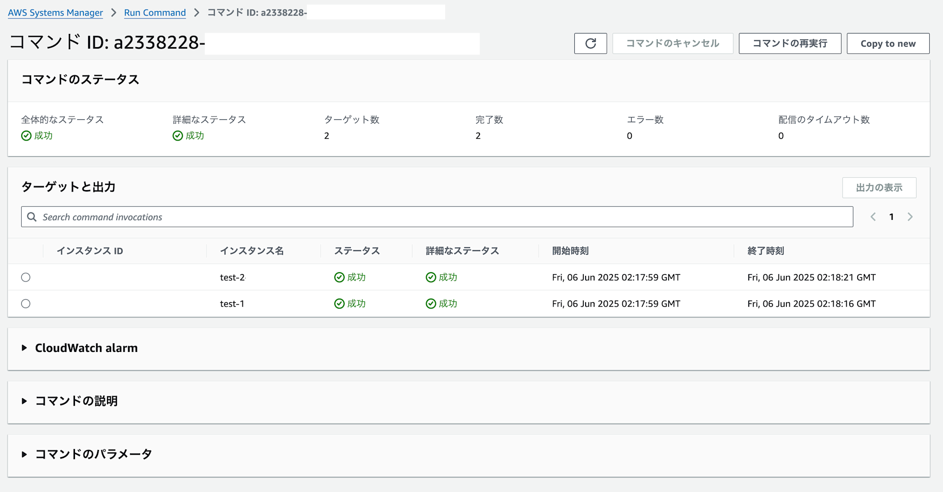Click the インスタンス ID column header
This screenshot has width=943, height=492.
[90, 251]
